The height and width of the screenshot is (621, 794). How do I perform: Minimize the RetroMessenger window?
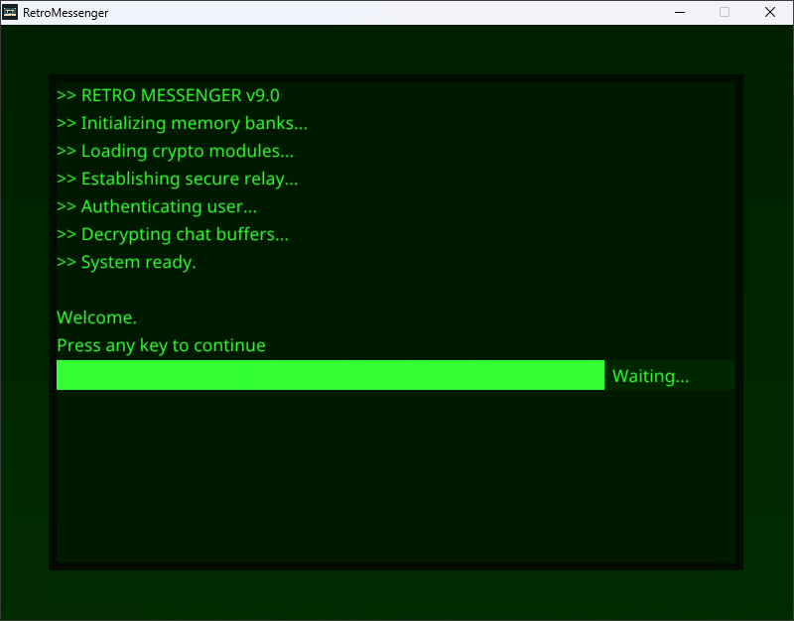(x=680, y=13)
